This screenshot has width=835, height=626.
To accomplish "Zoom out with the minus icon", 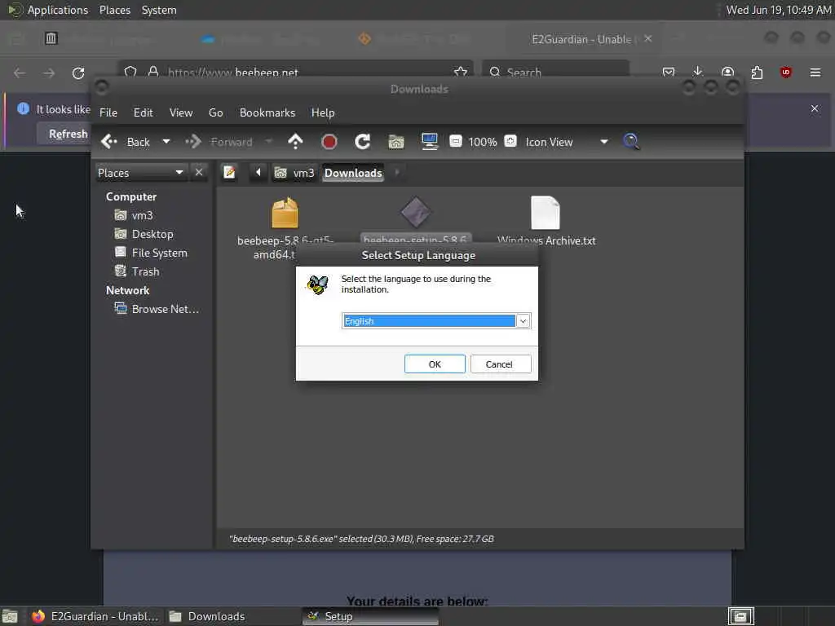I will (455, 142).
